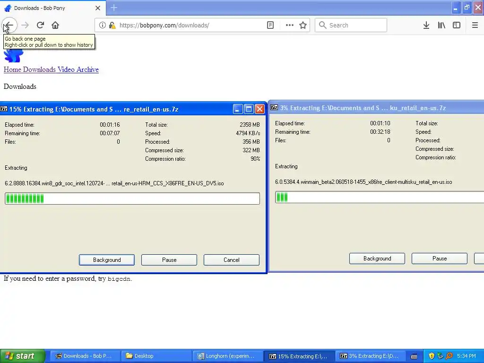Click the 2358 MB total size value
Viewport: 484px width, 363px height.
pyautogui.click(x=250, y=125)
